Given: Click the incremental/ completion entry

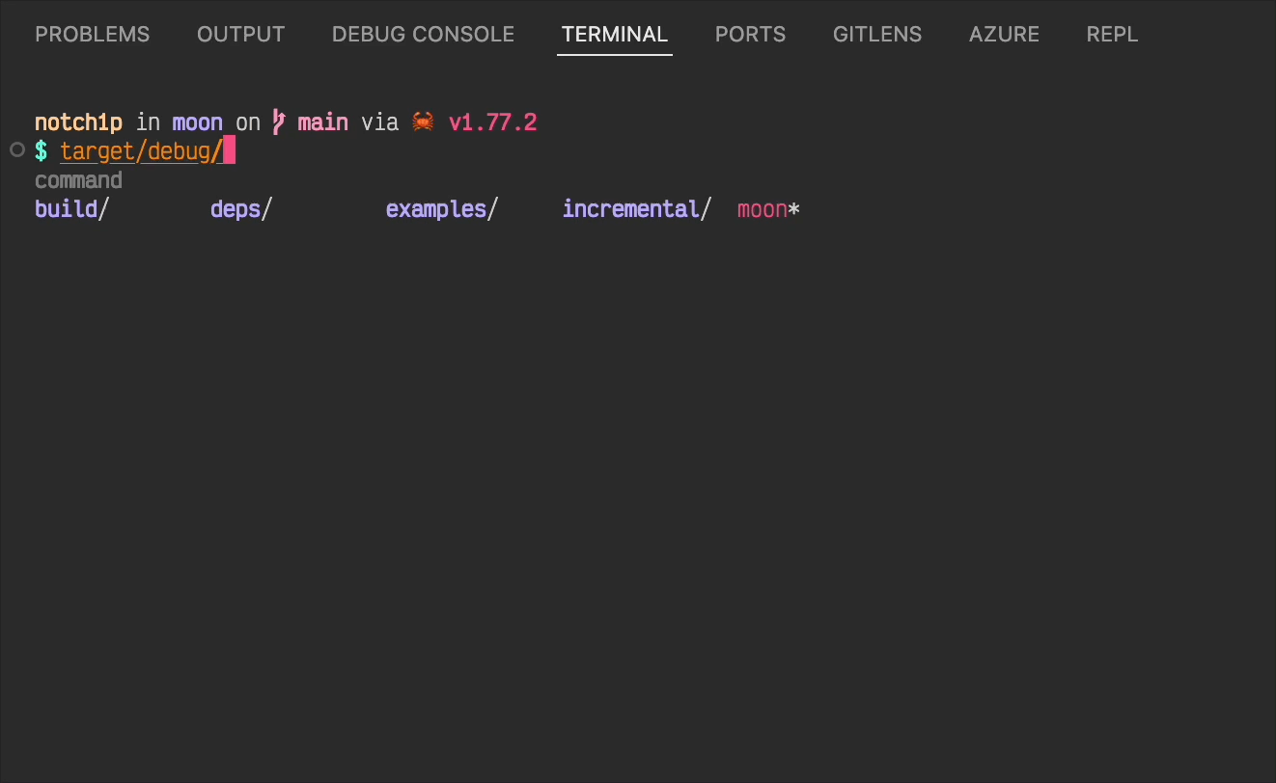Looking at the screenshot, I should point(636,208).
